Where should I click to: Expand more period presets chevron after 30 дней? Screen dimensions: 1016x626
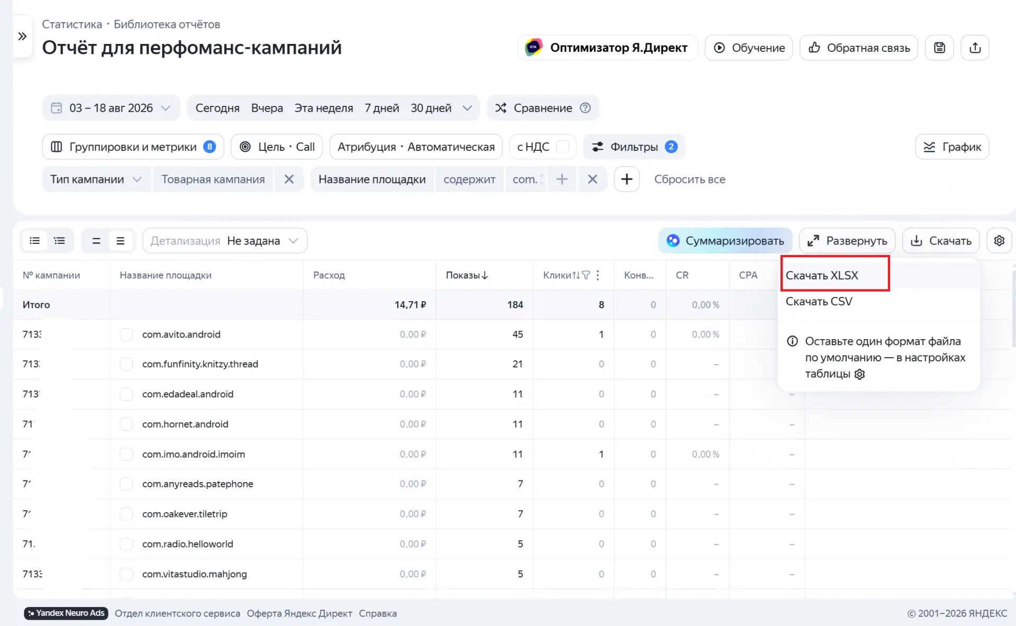tap(467, 108)
